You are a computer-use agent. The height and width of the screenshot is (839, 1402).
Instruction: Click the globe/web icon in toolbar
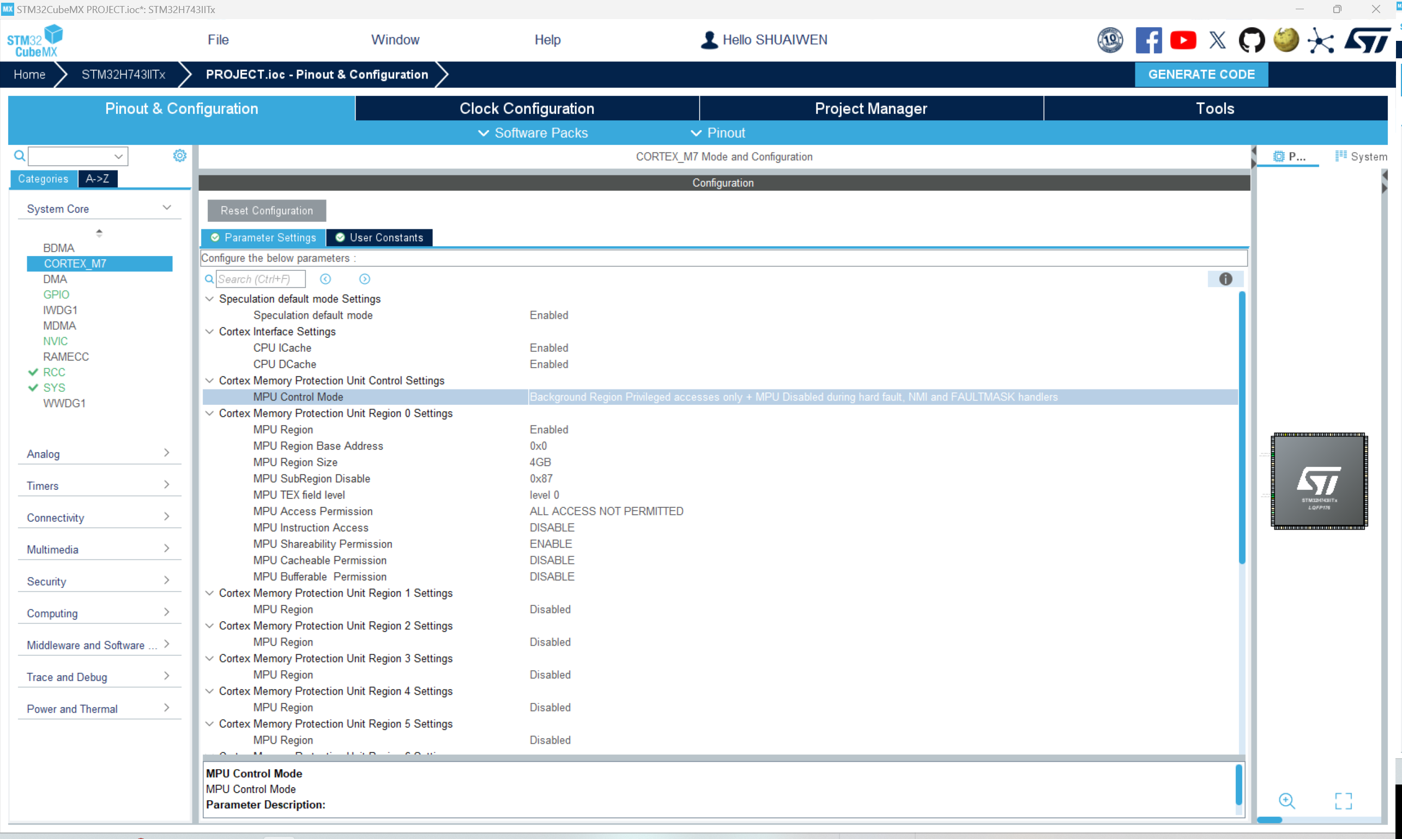point(1285,40)
